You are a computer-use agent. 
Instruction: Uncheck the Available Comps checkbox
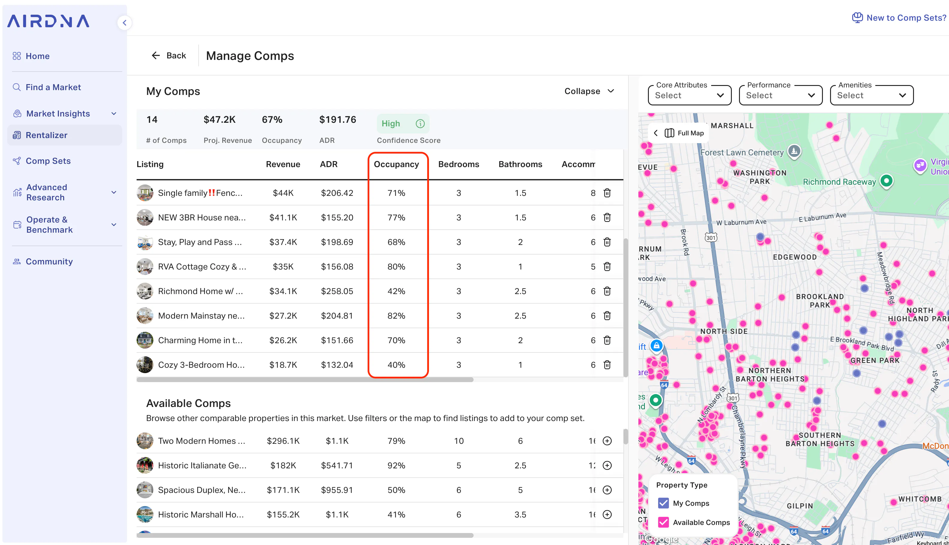coord(663,522)
